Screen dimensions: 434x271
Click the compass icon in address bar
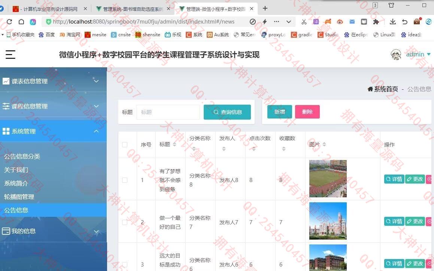pos(252,22)
